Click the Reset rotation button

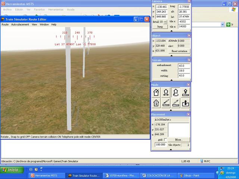click(180, 51)
